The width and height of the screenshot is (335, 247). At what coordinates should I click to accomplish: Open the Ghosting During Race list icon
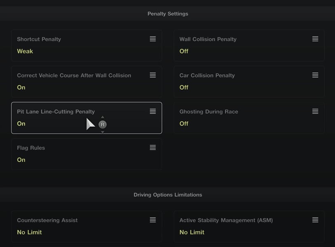tap(315, 111)
